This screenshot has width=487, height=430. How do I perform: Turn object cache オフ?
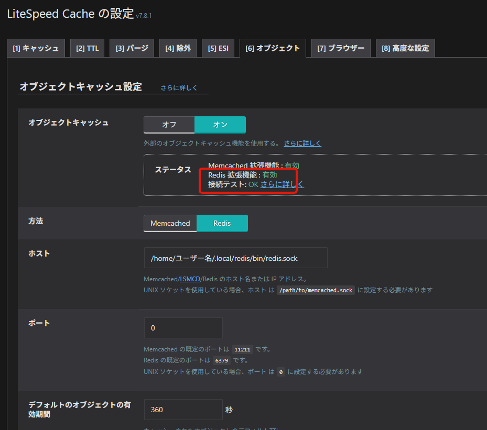pos(169,125)
